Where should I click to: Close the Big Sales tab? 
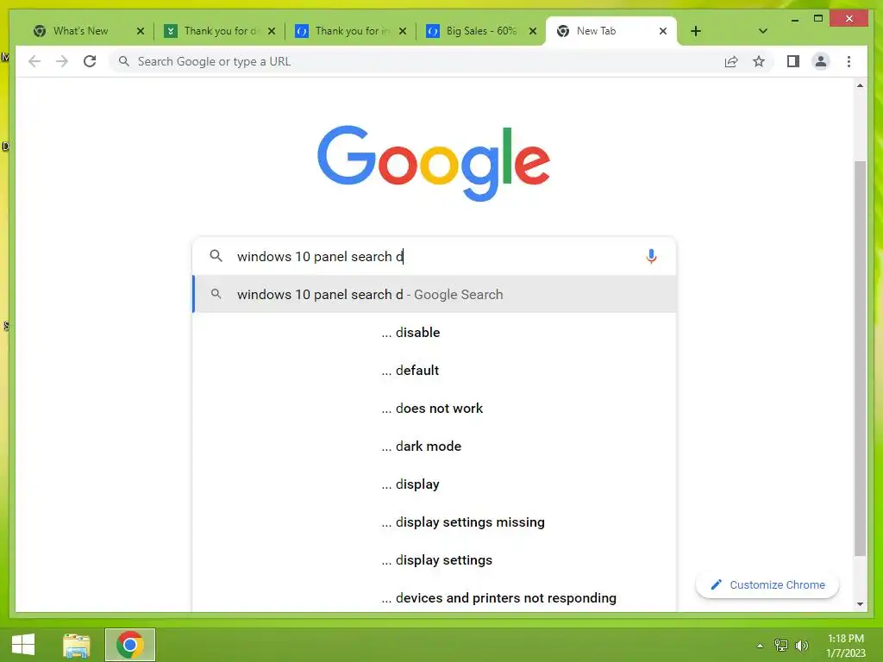[533, 31]
